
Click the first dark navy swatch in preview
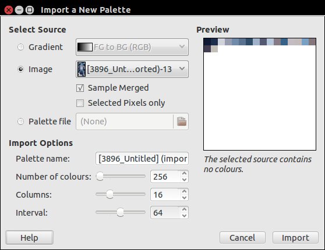tap(207, 42)
